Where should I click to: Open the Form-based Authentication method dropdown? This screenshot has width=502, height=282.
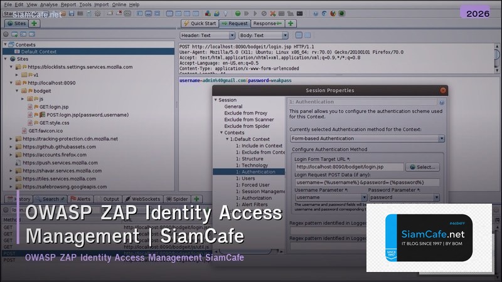(x=368, y=138)
